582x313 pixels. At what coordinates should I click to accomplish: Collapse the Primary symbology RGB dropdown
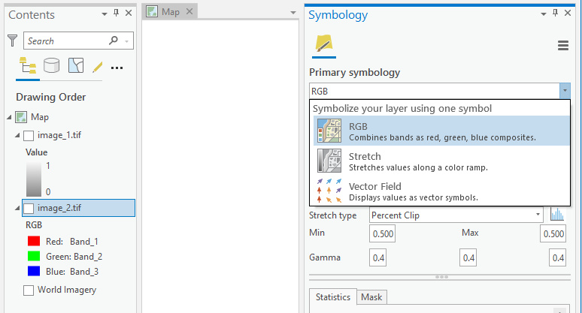(564, 91)
